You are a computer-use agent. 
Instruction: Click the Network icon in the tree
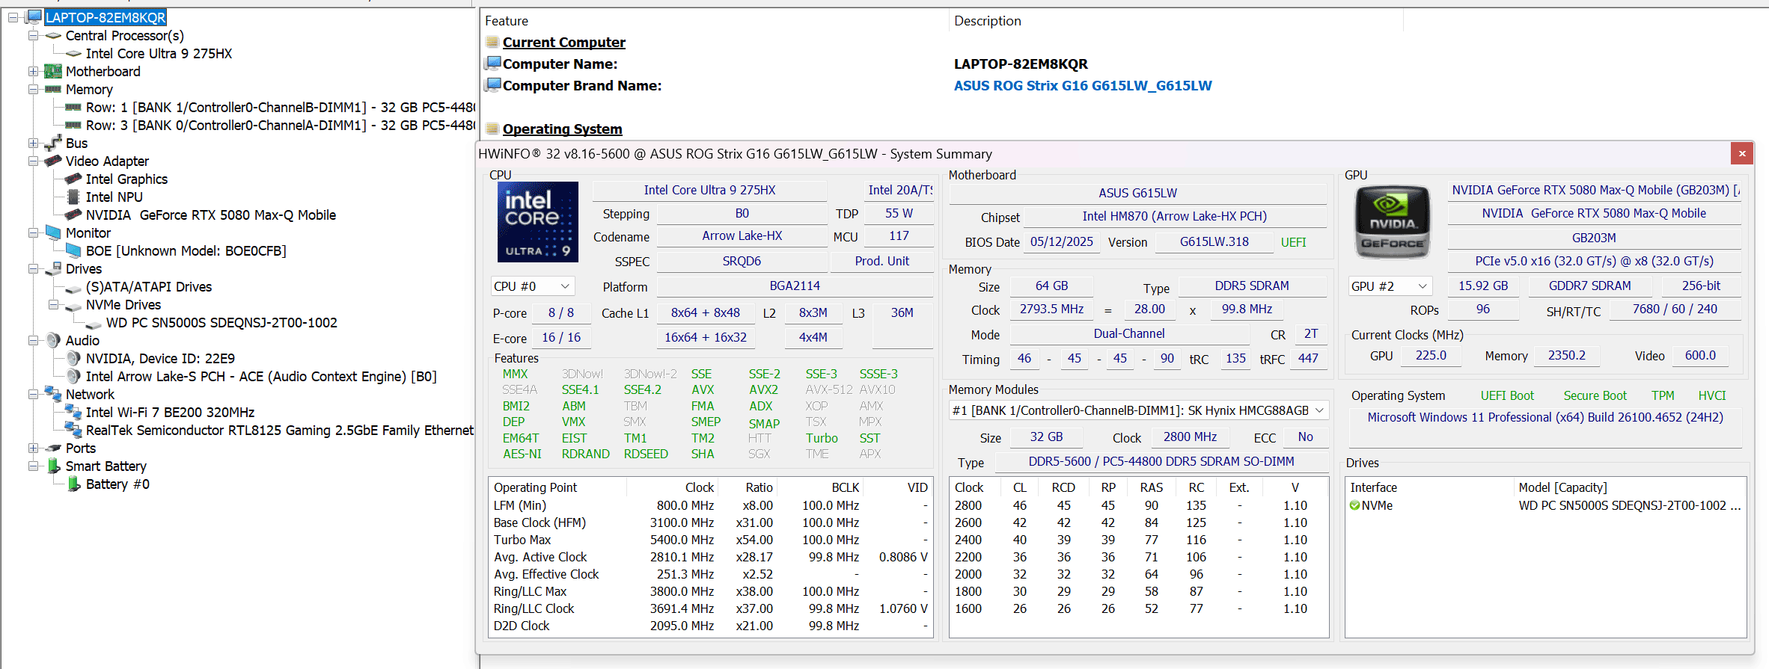click(53, 394)
